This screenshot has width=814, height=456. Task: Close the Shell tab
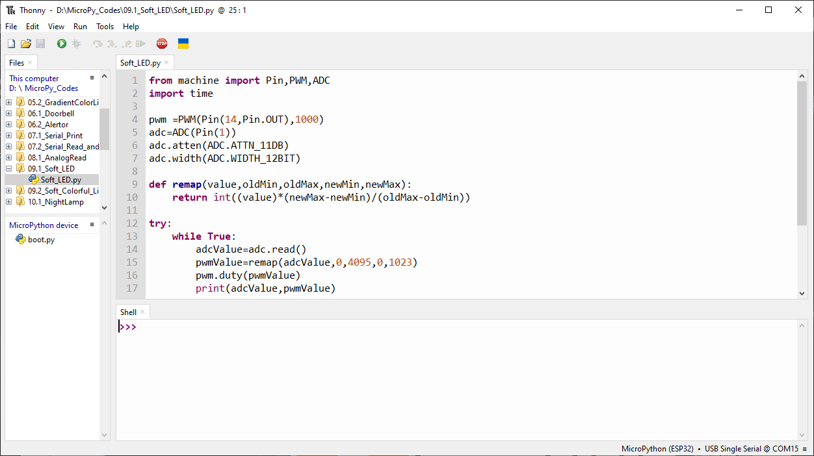(x=142, y=312)
